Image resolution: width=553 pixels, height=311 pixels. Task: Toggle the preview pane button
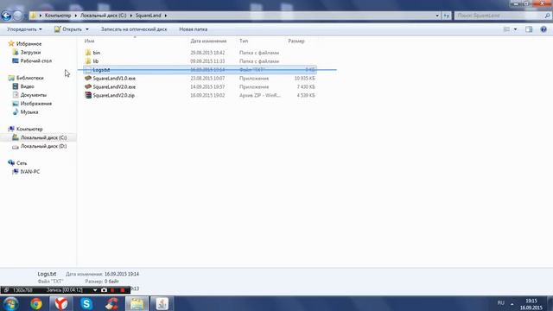pyautogui.click(x=529, y=29)
